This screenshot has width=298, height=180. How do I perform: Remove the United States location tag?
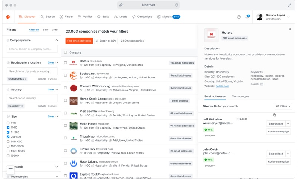coord(25,79)
